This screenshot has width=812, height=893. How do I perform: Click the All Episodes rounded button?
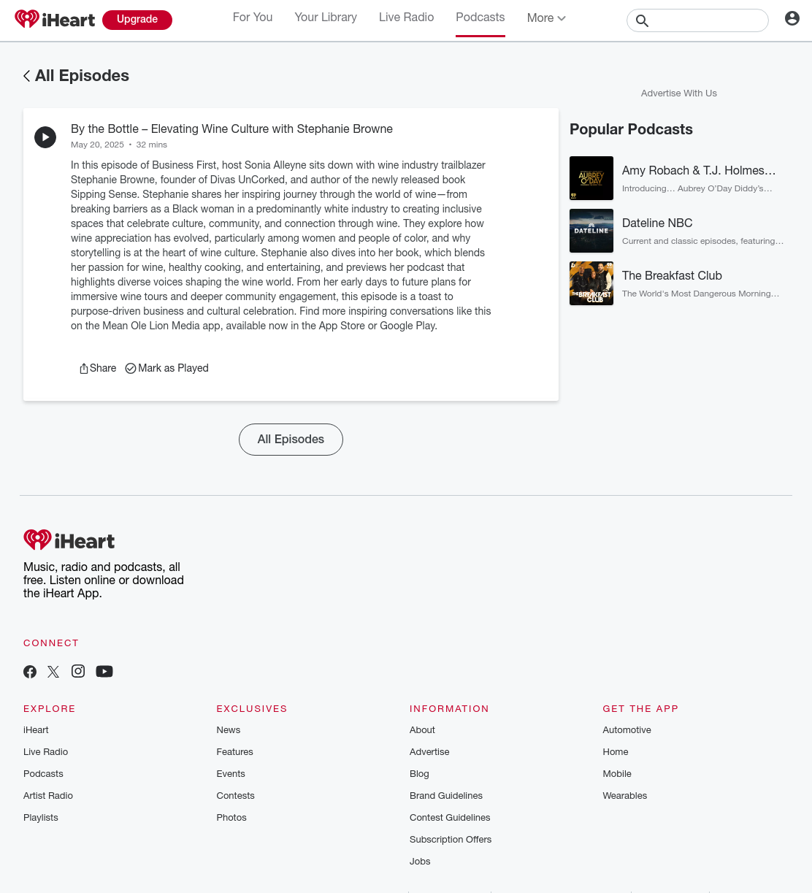(x=291, y=440)
